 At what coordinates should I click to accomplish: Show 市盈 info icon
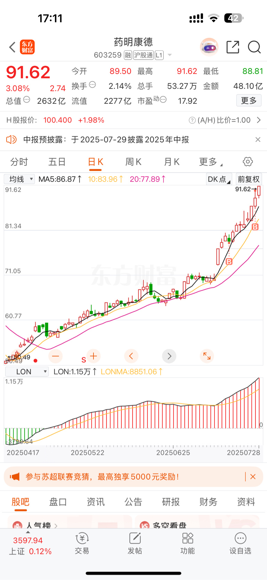[x=163, y=100]
